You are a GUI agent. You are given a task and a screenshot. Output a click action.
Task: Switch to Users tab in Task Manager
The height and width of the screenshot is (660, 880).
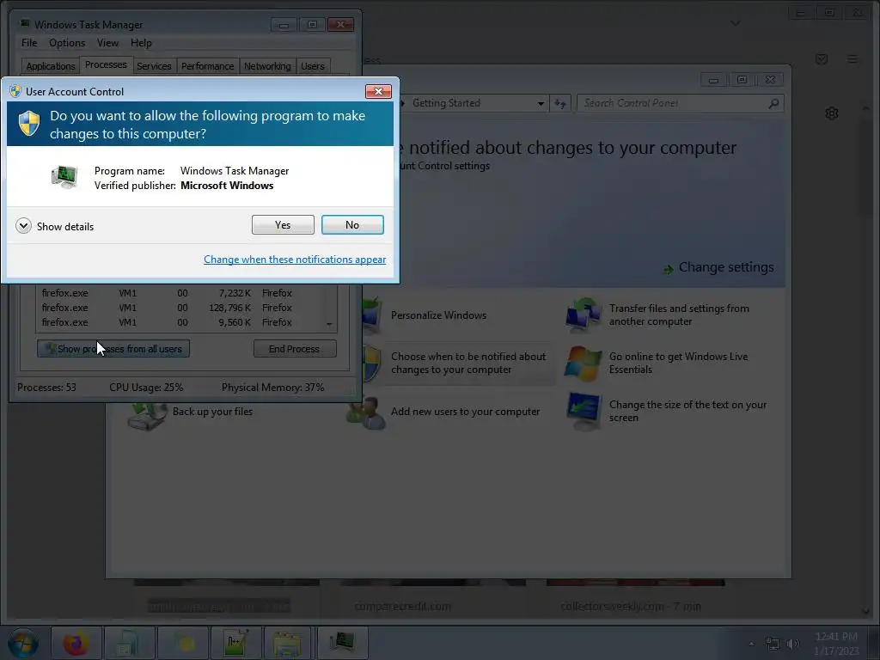[x=313, y=66]
